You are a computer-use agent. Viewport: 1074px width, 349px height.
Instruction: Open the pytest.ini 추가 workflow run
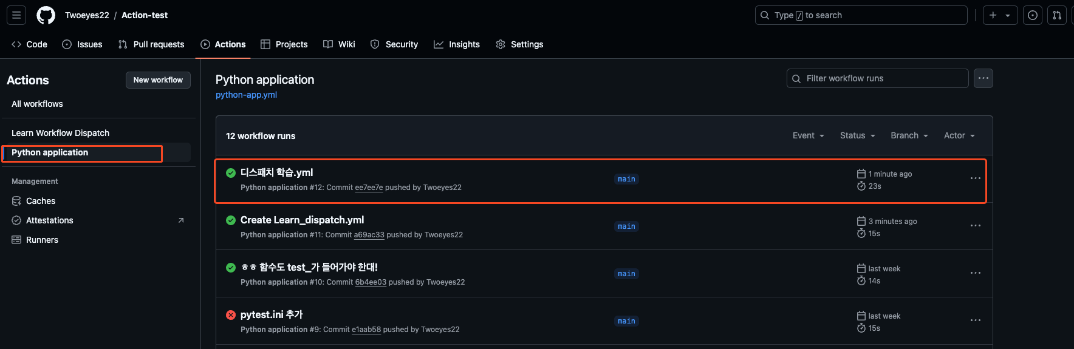click(x=272, y=314)
